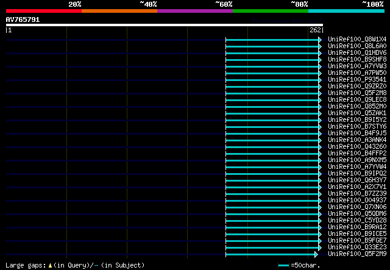Image resolution: width=390 pixels, height=270 pixels.
Task: Click the cyan alignment bar for UniRef100_Q5F2M9
Action: tap(270, 254)
